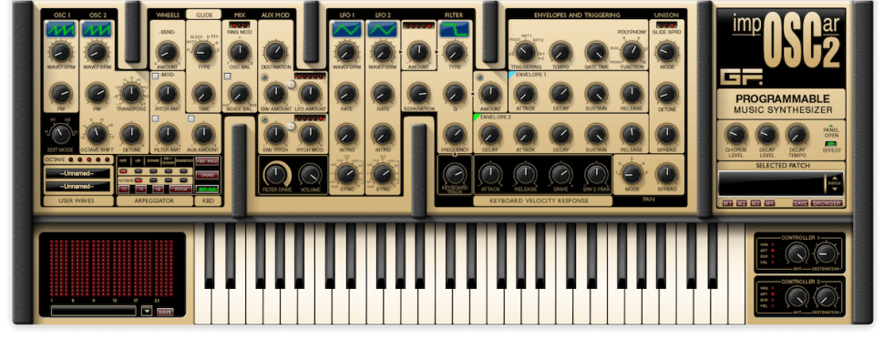Click the Controller 2 AMT knob
This screenshot has width=884, height=339.
(x=797, y=297)
